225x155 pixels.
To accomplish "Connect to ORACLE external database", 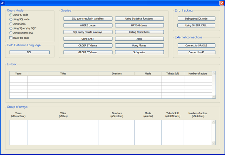I will click(x=196, y=45).
